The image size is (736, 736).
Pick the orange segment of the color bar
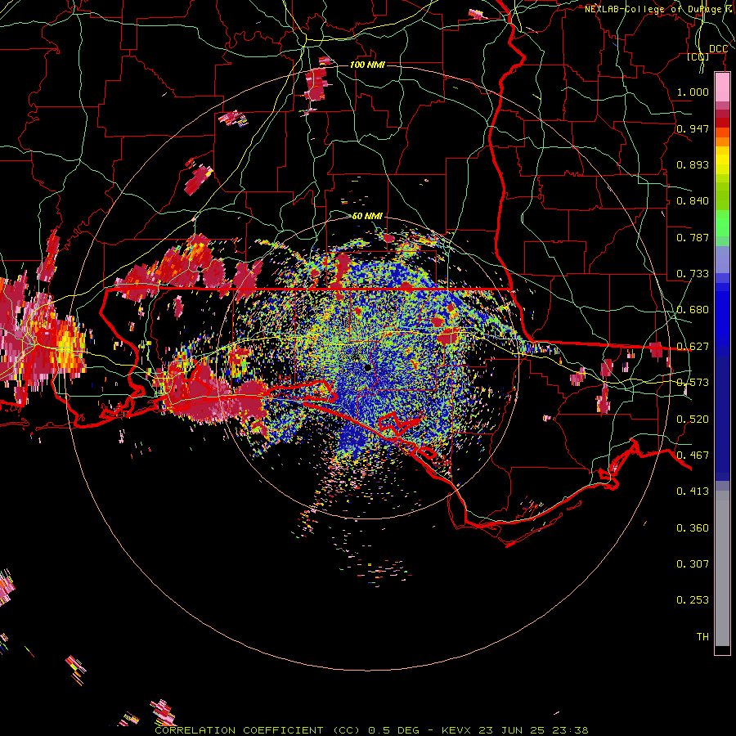tap(722, 141)
